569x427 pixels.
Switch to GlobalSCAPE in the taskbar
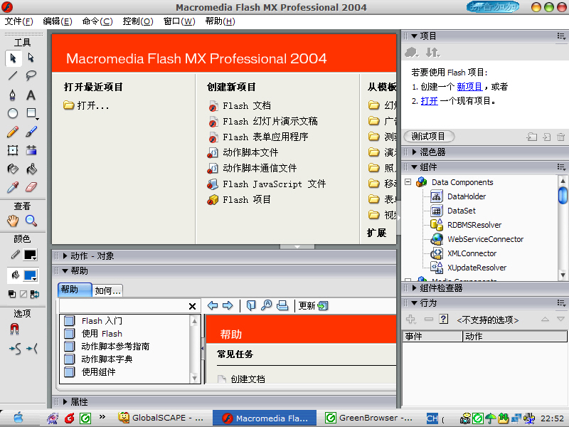pos(161,418)
